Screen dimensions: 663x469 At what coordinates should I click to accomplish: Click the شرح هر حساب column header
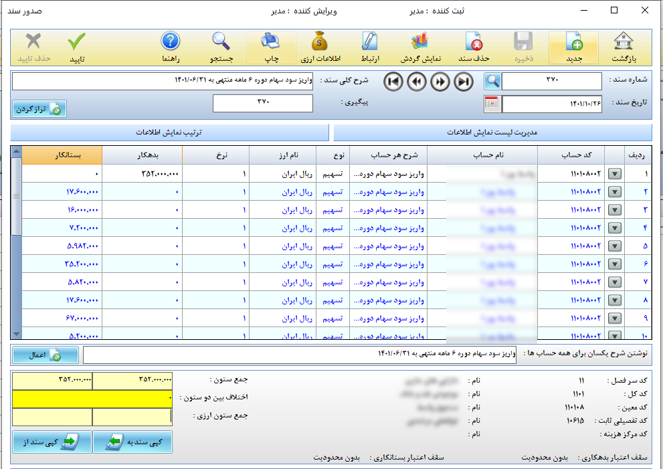388,155
